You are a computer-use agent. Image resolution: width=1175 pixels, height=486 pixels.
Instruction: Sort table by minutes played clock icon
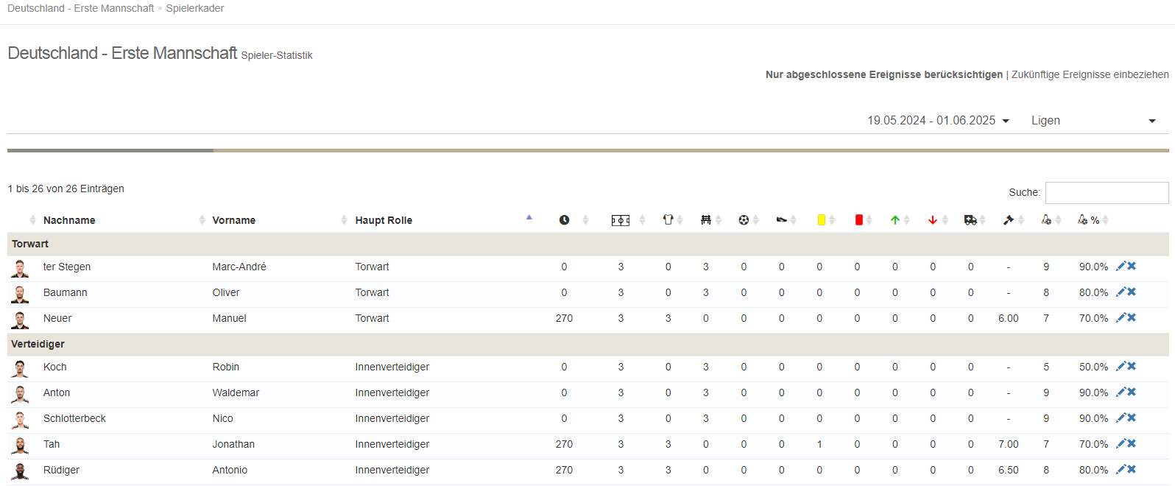pyautogui.click(x=564, y=220)
